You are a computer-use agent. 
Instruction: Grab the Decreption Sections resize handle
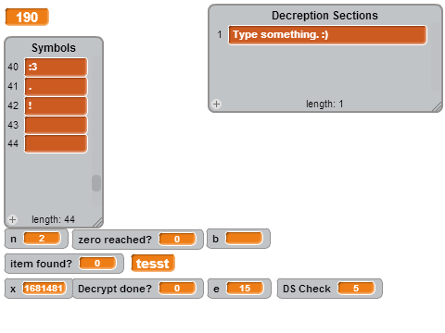click(x=438, y=106)
